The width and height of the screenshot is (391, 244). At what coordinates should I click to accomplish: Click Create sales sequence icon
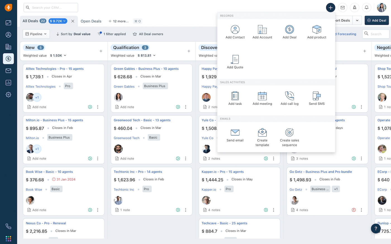click(289, 133)
